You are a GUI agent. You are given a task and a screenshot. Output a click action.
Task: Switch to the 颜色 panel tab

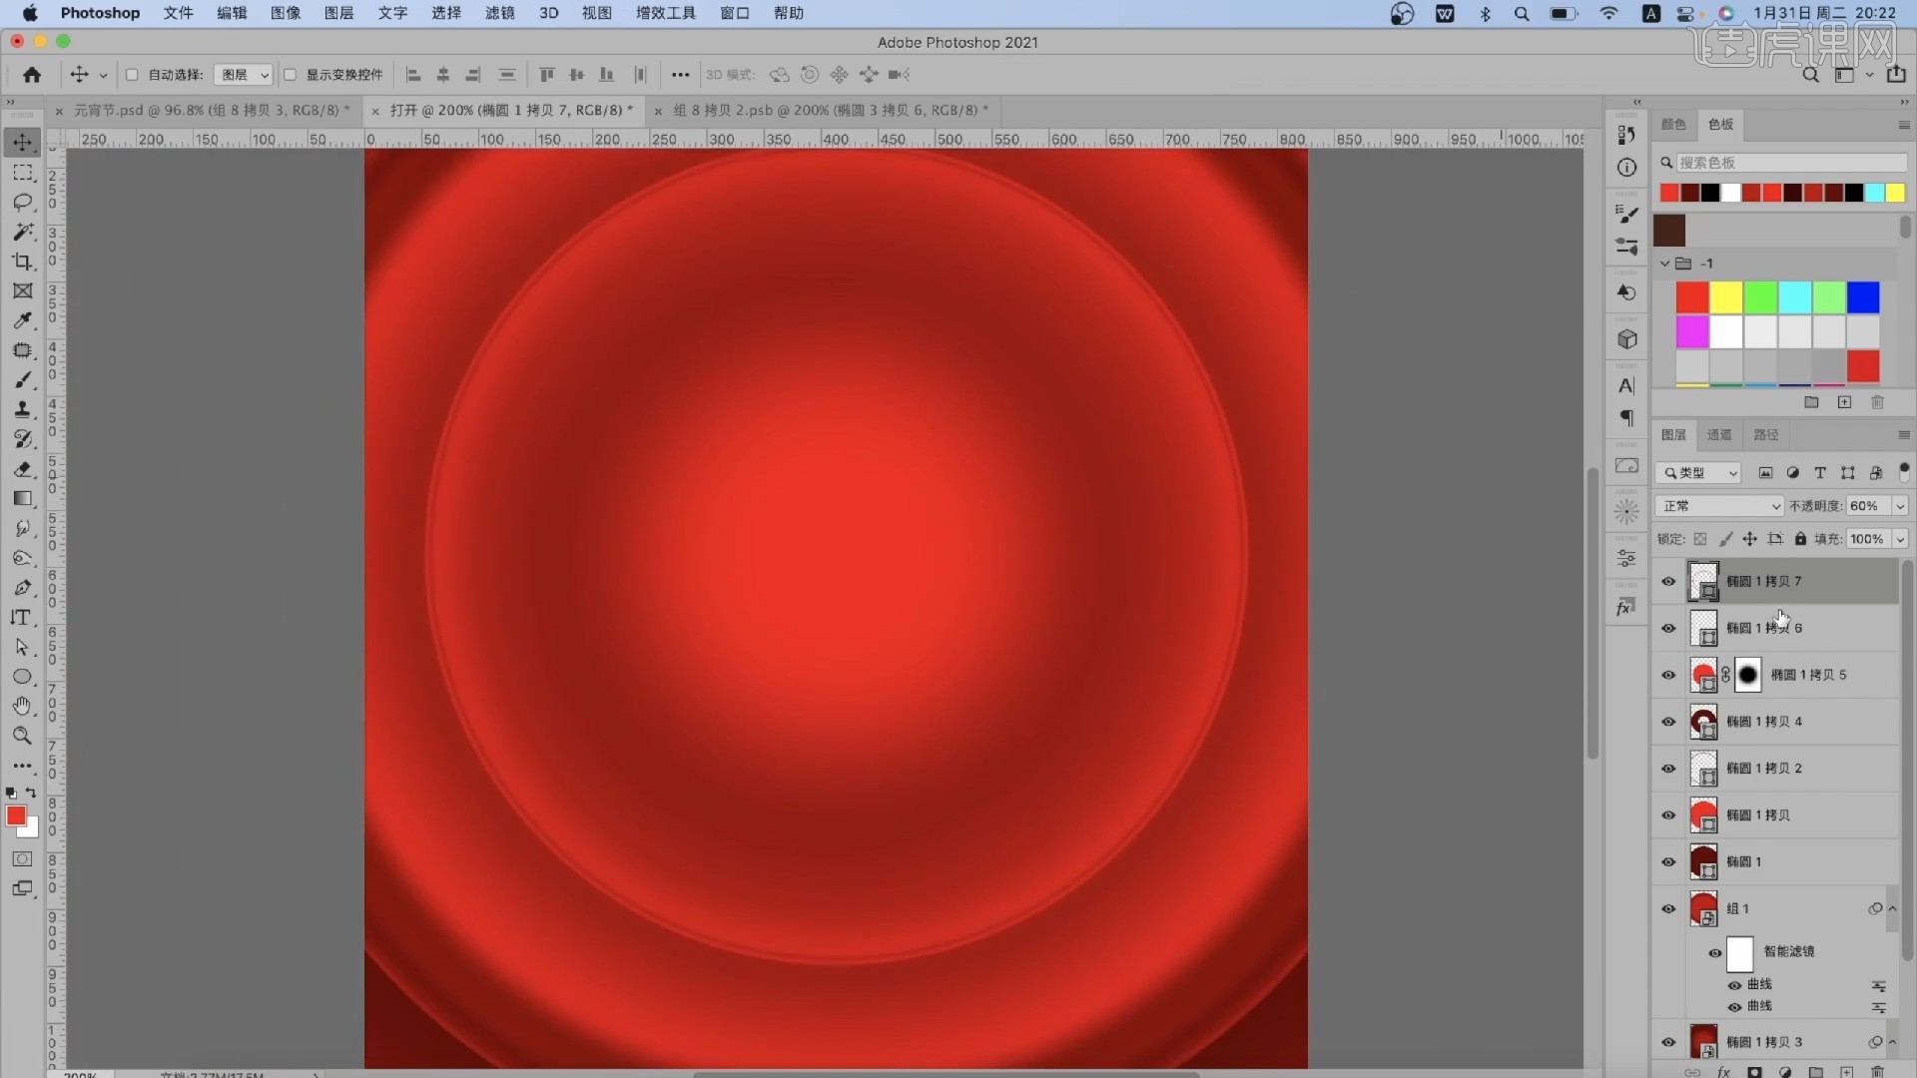point(1673,125)
